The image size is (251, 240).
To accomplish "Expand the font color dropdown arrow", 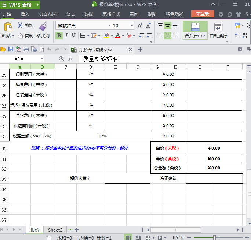I will (123, 36).
